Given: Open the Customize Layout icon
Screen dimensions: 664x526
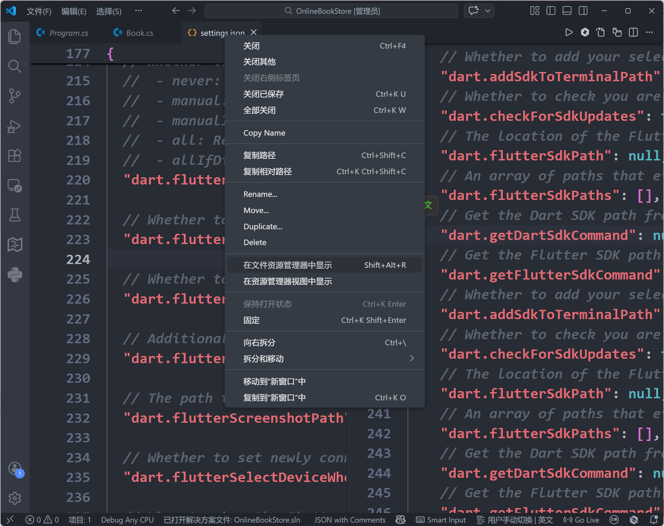Looking at the screenshot, I should [x=535, y=11].
